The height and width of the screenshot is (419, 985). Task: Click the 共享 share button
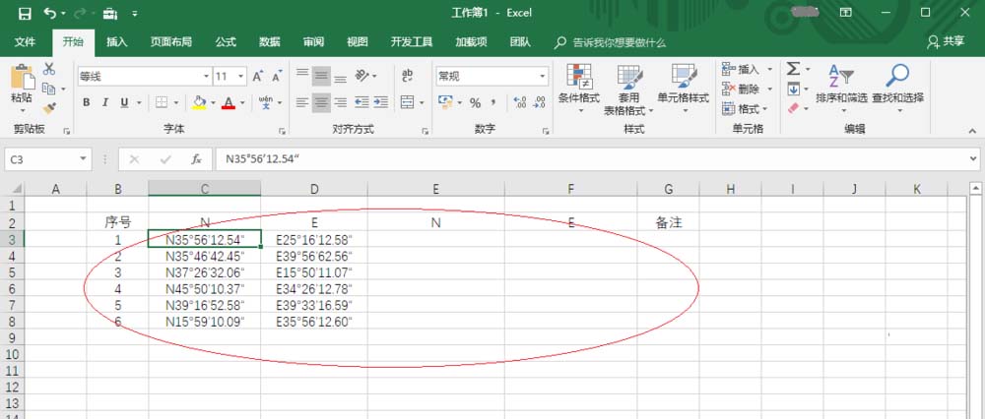tap(946, 42)
